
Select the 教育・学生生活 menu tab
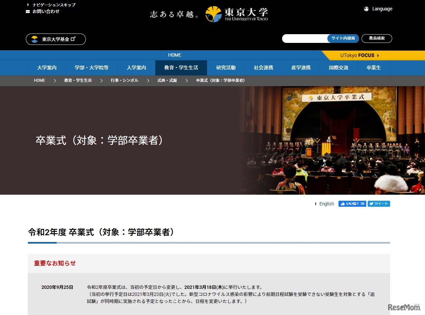pyautogui.click(x=181, y=68)
